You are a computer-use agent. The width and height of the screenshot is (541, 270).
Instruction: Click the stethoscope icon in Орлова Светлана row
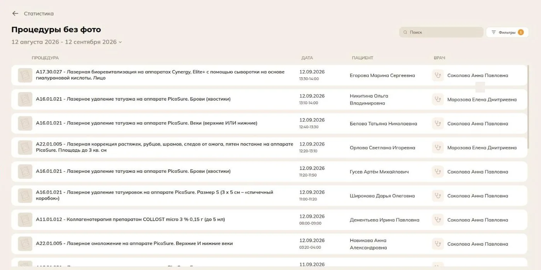coord(438,147)
